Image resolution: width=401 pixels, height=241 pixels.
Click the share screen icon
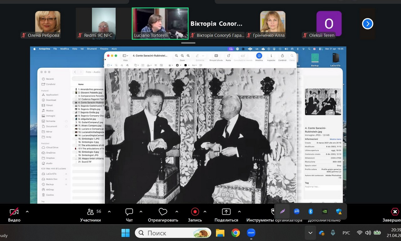(x=226, y=212)
